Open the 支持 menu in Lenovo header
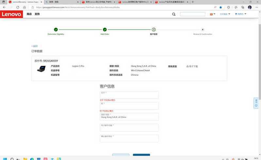 [37, 14]
